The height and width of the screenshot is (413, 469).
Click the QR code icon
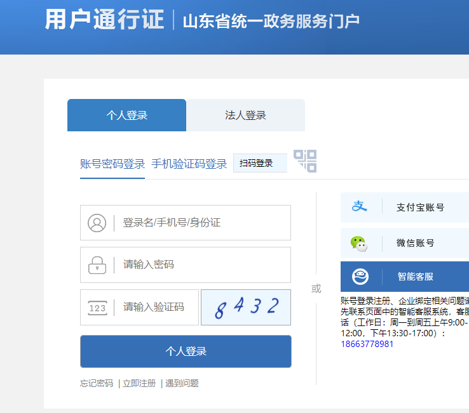click(x=305, y=161)
